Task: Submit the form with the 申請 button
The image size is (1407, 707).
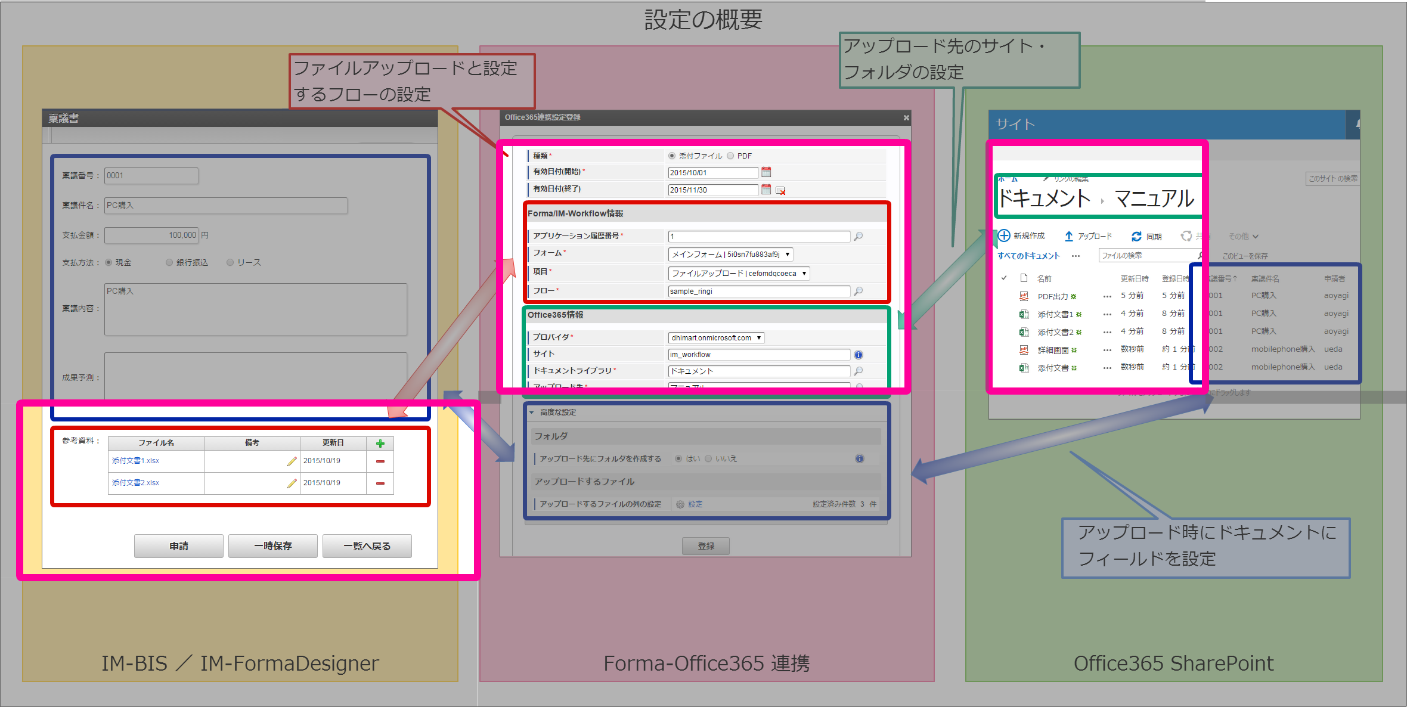Action: [x=178, y=545]
